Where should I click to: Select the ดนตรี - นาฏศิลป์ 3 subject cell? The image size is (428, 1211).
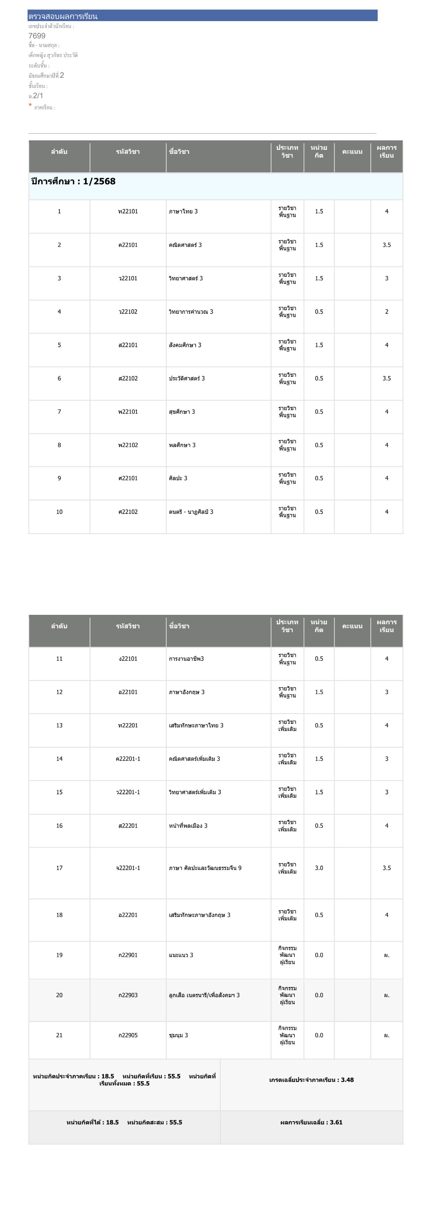coord(191,512)
